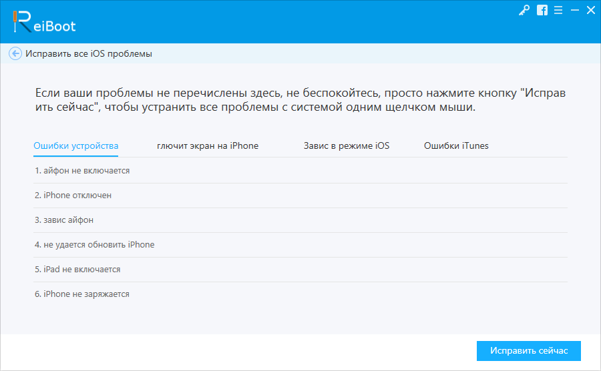
Task: Open the Завис в режиме iOS tab
Action: 347,146
